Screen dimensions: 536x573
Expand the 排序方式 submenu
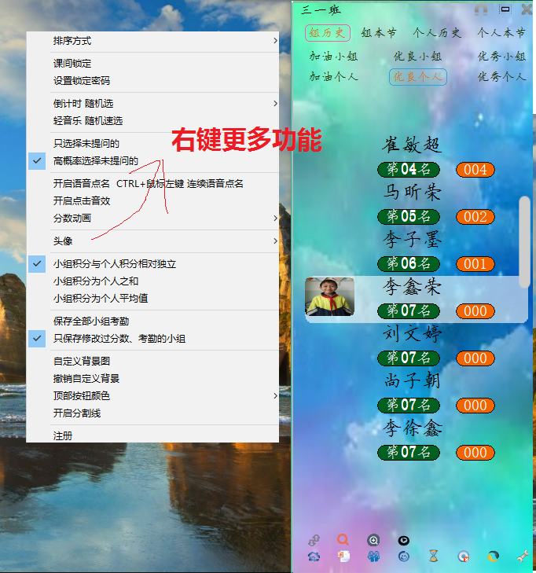pos(153,41)
